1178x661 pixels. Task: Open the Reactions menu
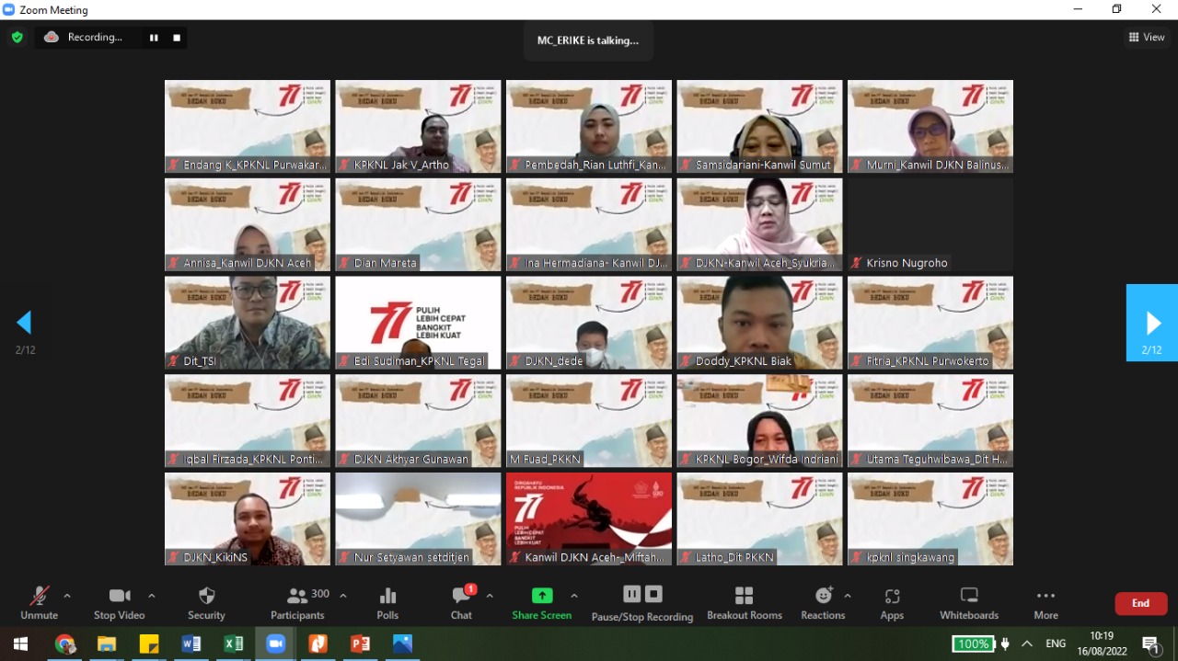(x=823, y=603)
